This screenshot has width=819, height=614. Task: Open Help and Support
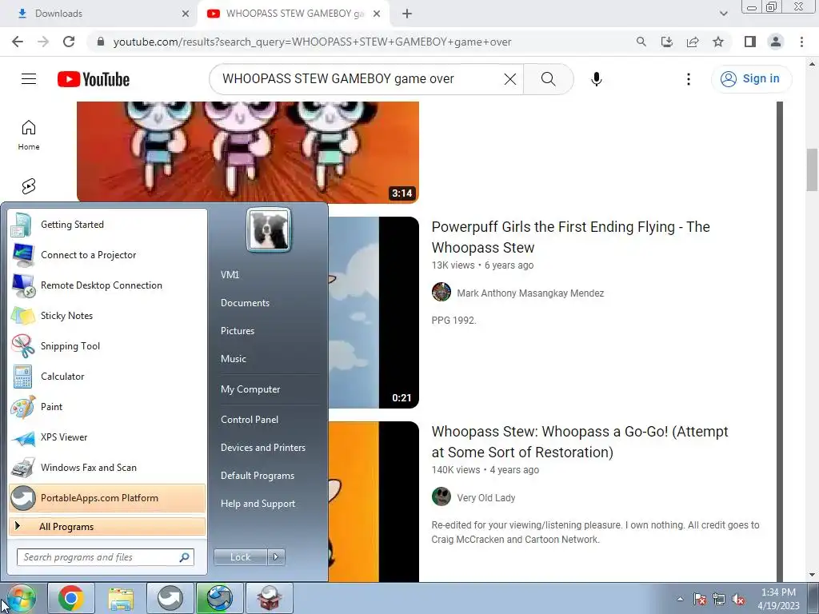pyautogui.click(x=258, y=504)
